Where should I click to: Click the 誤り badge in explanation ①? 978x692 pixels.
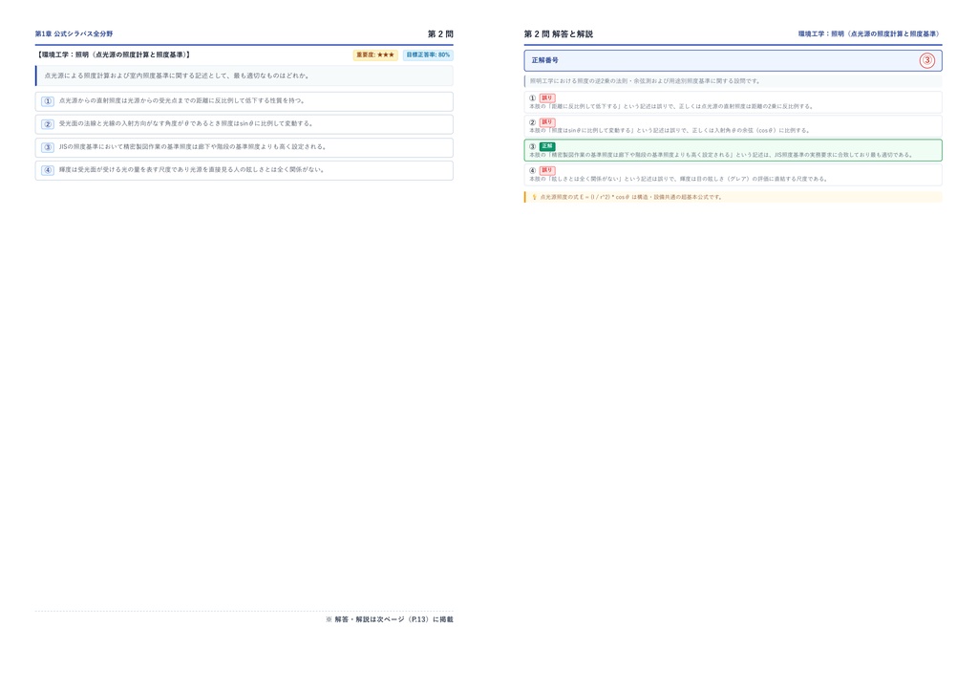click(x=547, y=97)
